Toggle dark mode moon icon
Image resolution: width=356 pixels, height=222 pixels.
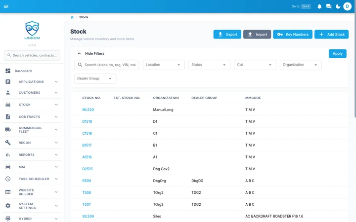338,6
